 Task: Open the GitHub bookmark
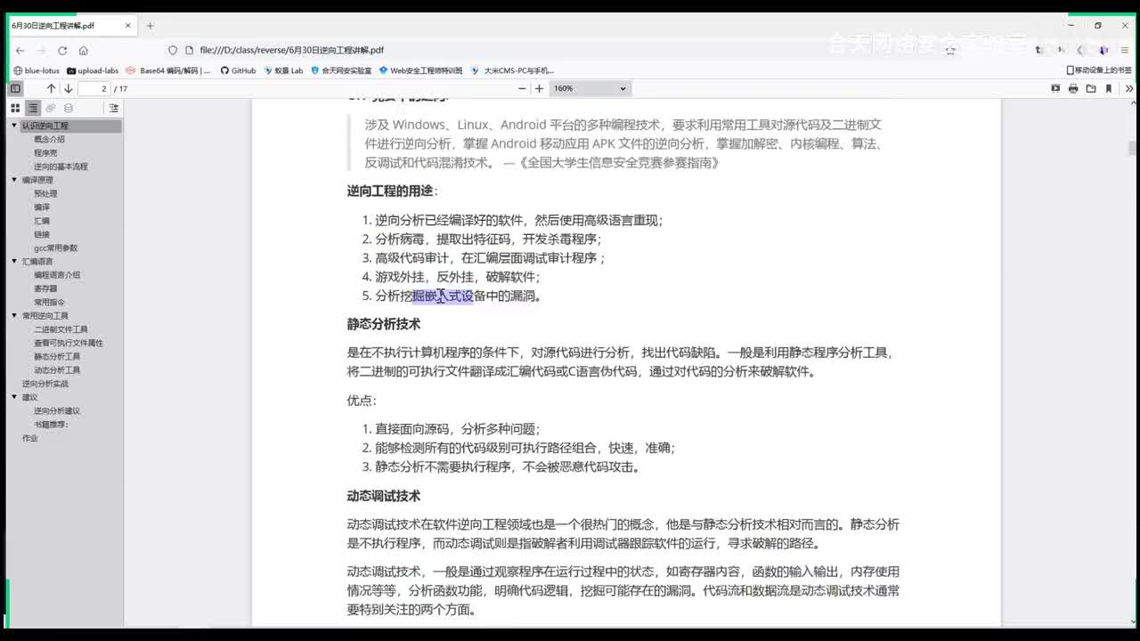click(239, 70)
